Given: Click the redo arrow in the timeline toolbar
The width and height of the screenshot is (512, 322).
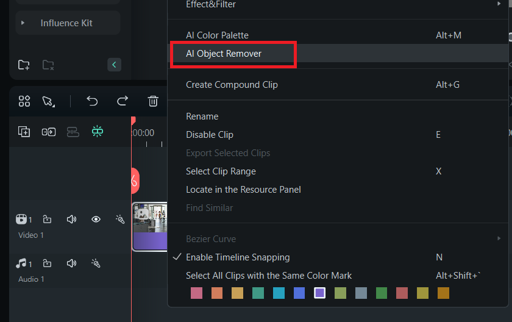Looking at the screenshot, I should click(123, 101).
